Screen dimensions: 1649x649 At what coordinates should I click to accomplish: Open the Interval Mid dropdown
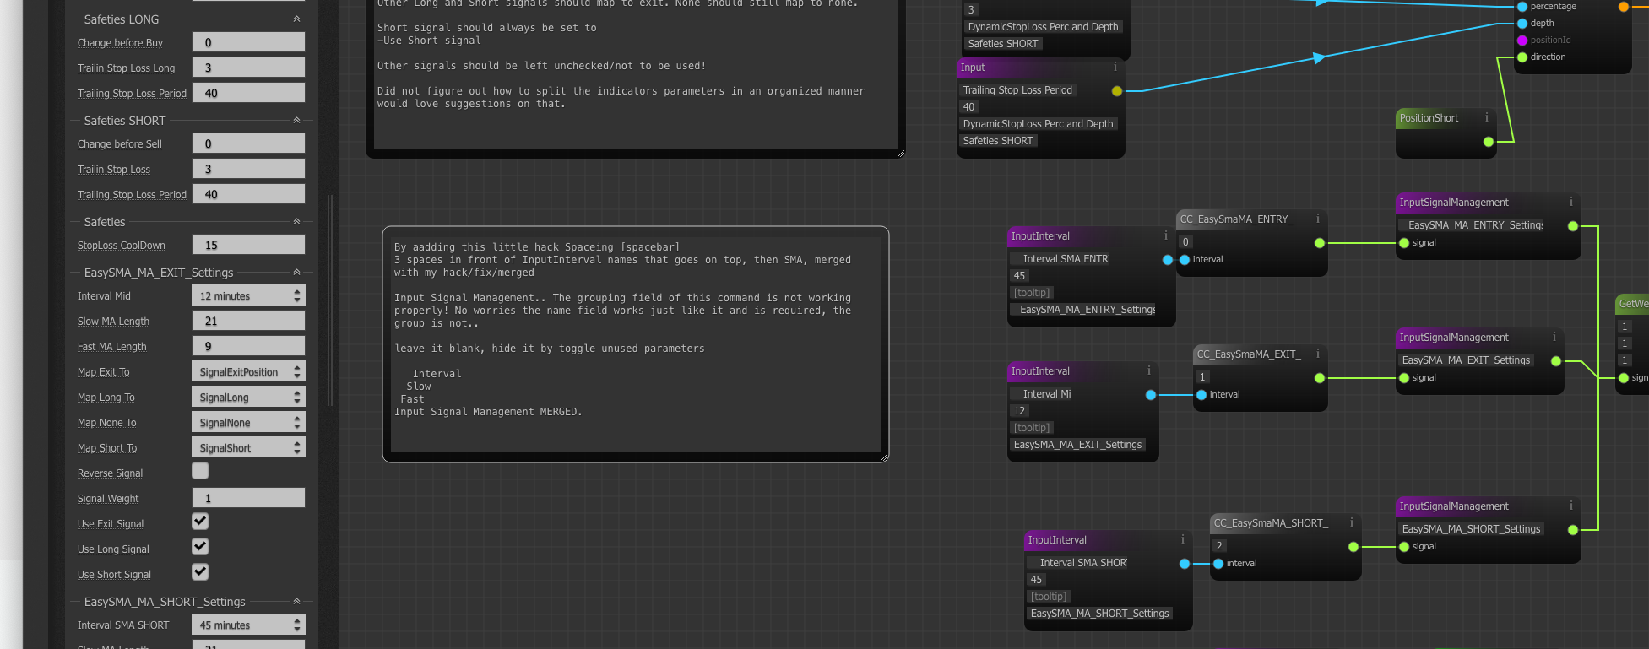pyautogui.click(x=248, y=296)
